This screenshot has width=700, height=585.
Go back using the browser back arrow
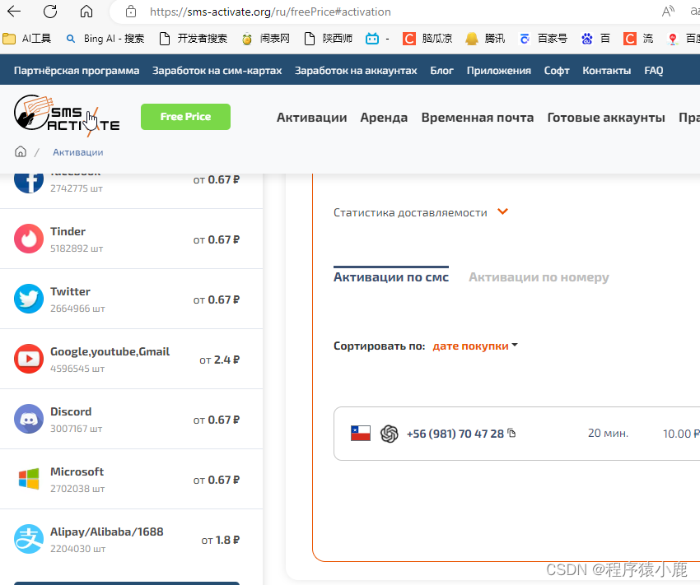point(14,12)
